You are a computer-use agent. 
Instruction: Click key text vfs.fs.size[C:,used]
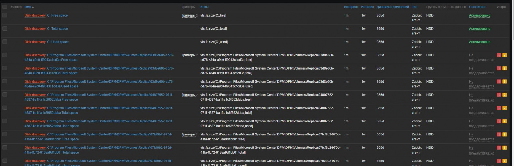tap(214, 42)
